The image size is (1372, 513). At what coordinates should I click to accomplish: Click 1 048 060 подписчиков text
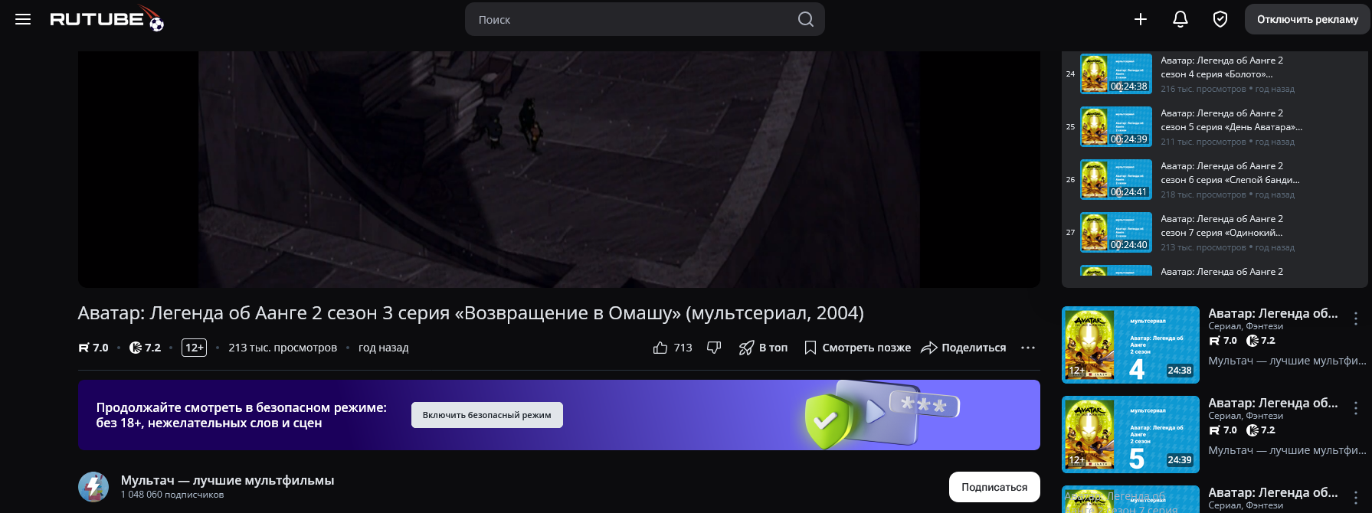(x=172, y=495)
